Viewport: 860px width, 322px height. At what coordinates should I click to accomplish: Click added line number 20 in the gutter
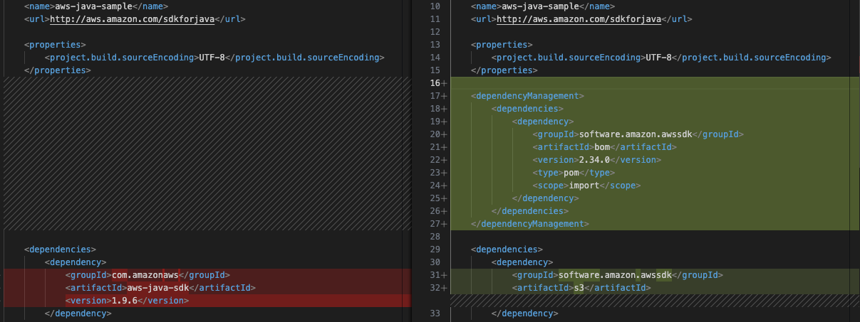pos(435,134)
